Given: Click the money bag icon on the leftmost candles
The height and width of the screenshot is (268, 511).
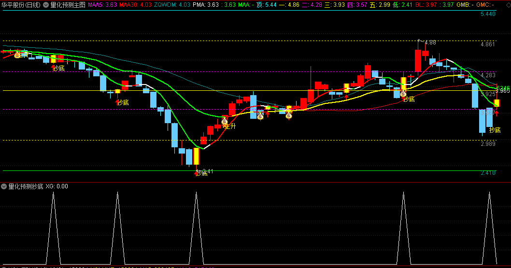Looking at the screenshot, I should 17,55.
